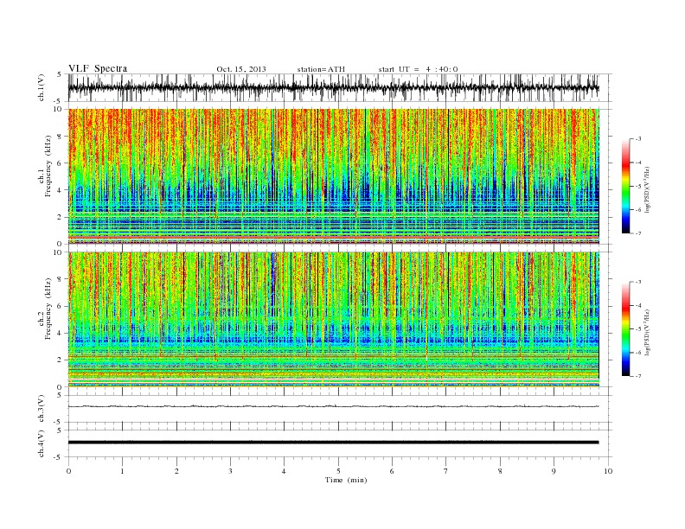Click the "ch.1(V)" waveform axis label

pyautogui.click(x=42, y=87)
